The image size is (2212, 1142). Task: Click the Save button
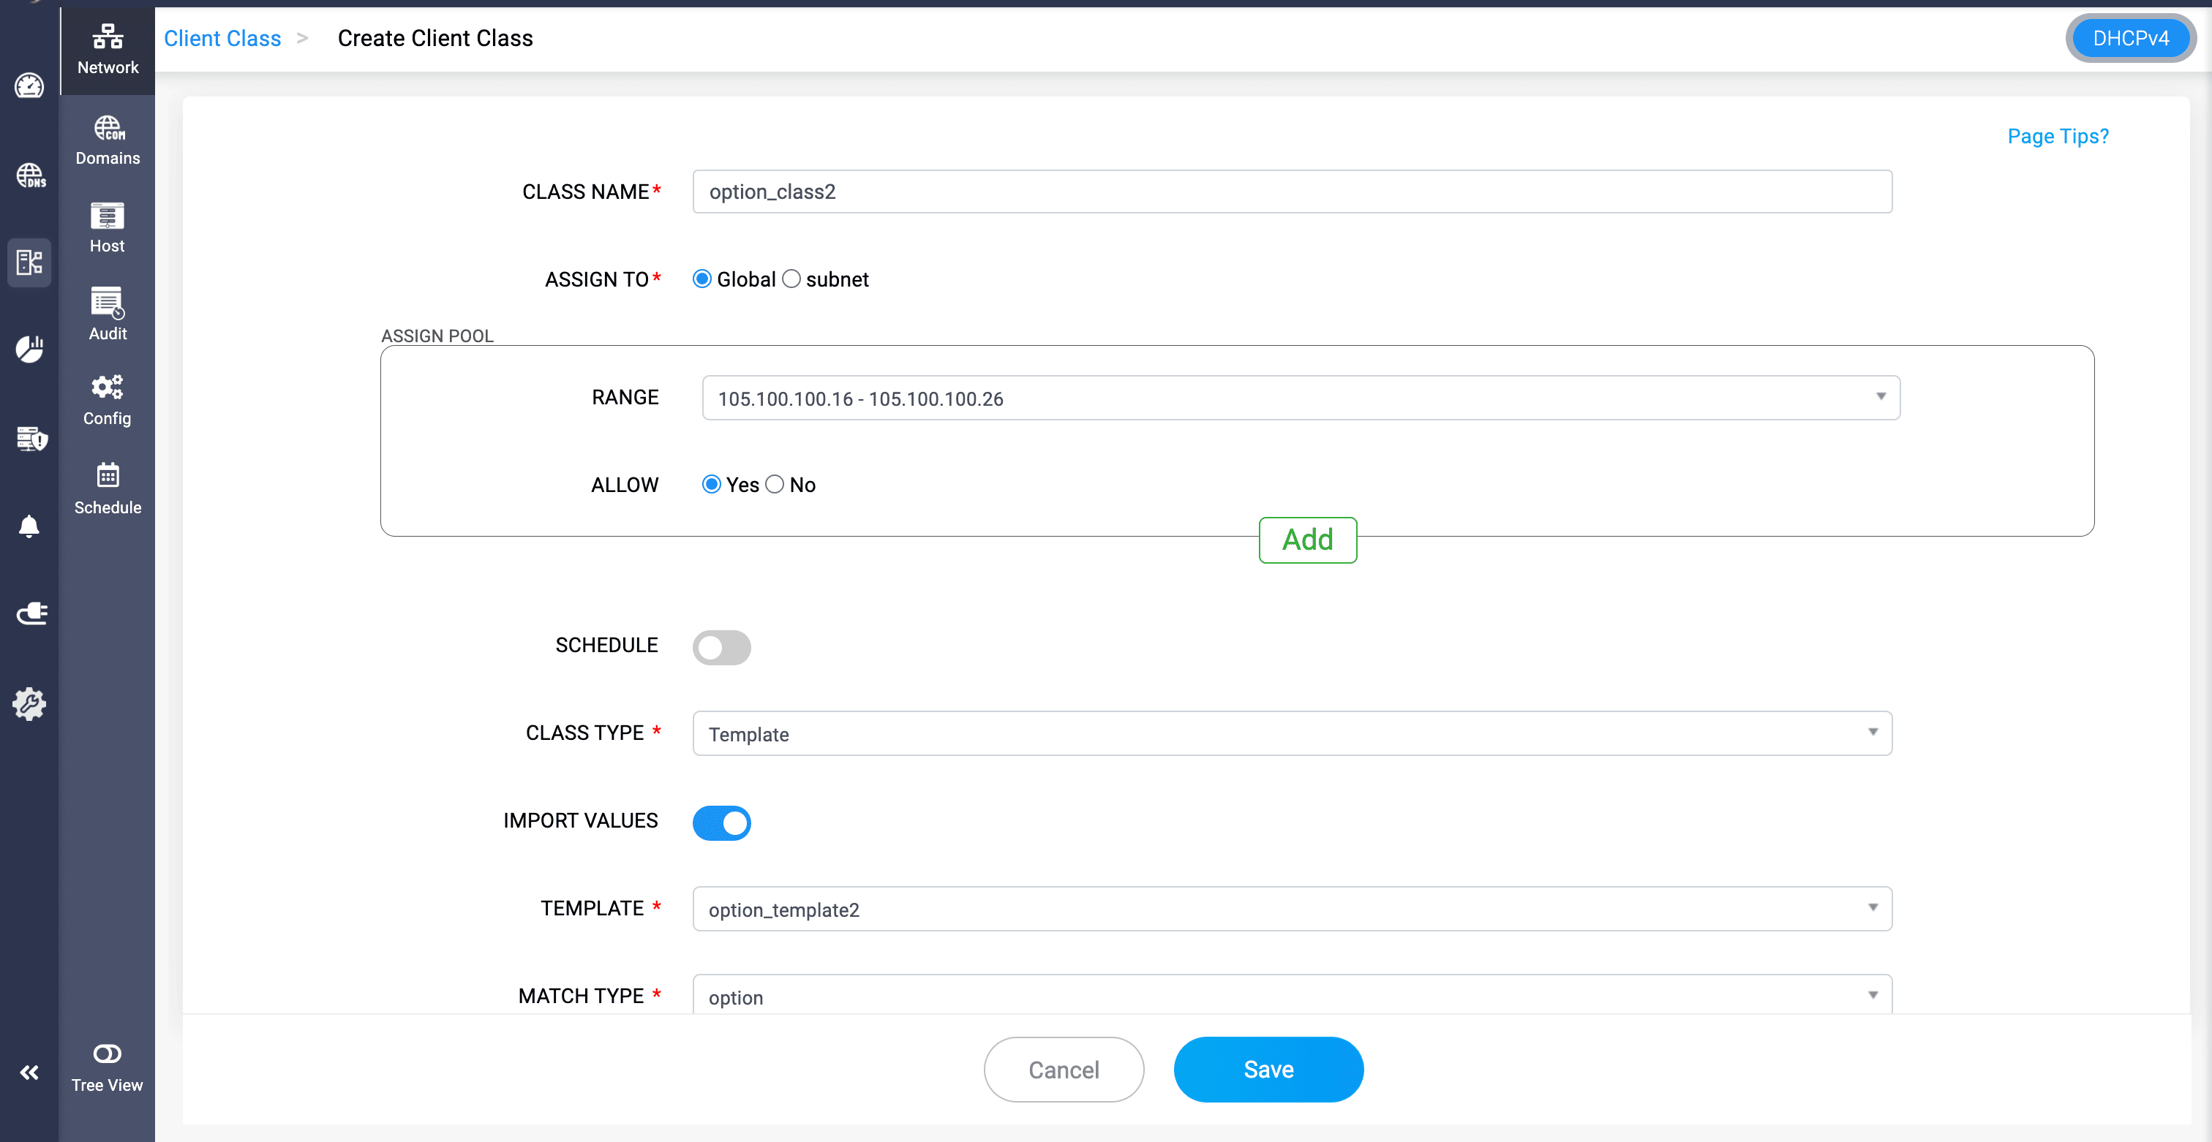pos(1268,1069)
